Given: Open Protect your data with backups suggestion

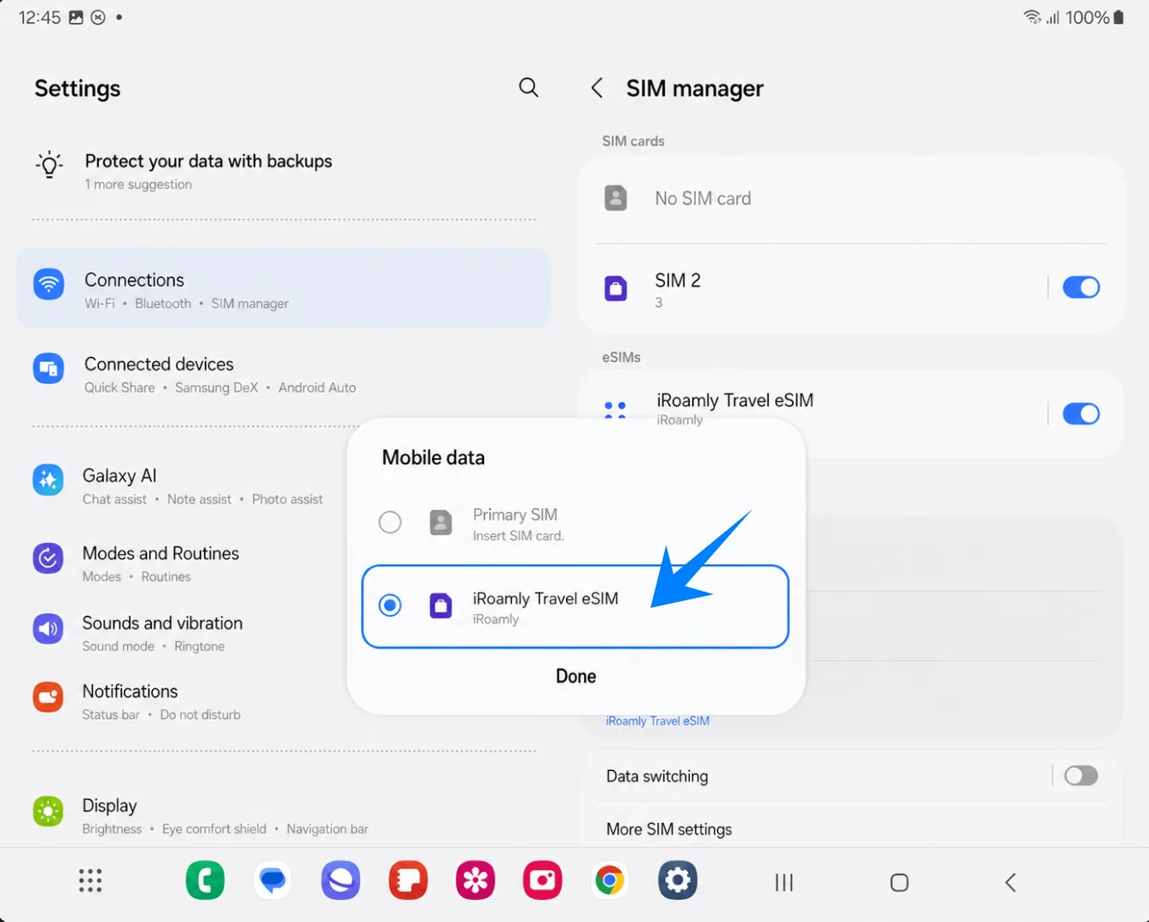Looking at the screenshot, I should [283, 171].
